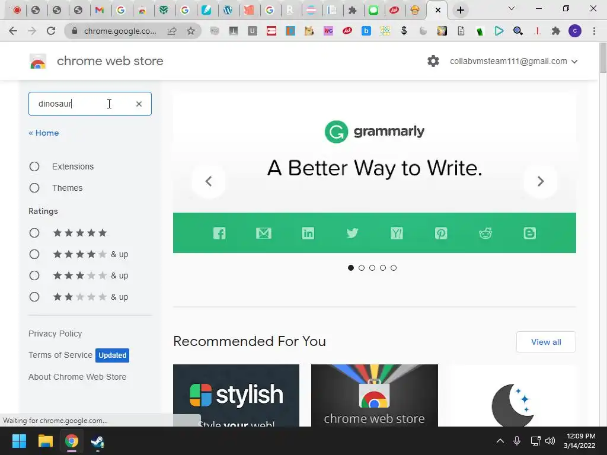Screen dimensions: 607x455
Task: Filter by four stars & up
Action: [34, 254]
